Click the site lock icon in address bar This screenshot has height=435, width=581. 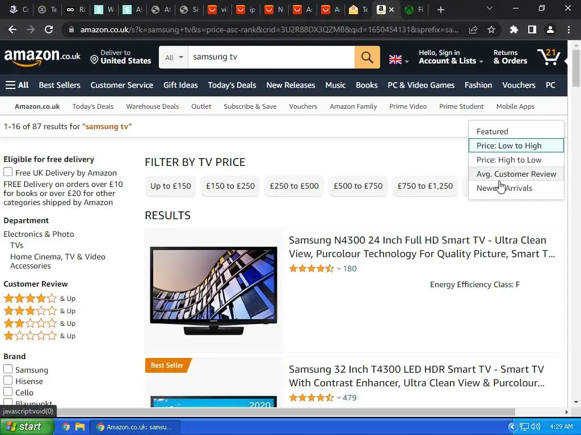[x=71, y=29]
